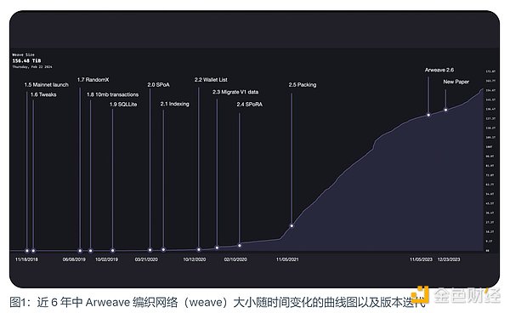This screenshot has height=313, width=510.
Task: Click the 1.5 Mainnet launch timeline marker dot
Action: pos(27,251)
